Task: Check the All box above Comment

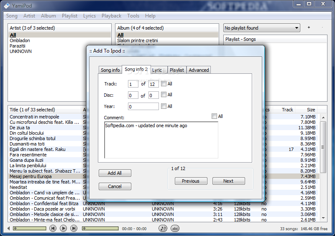Action: point(214,116)
